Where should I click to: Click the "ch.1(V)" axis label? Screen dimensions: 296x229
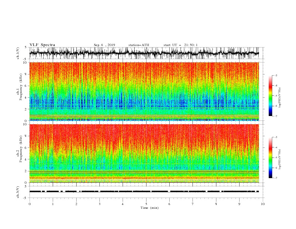[18, 53]
